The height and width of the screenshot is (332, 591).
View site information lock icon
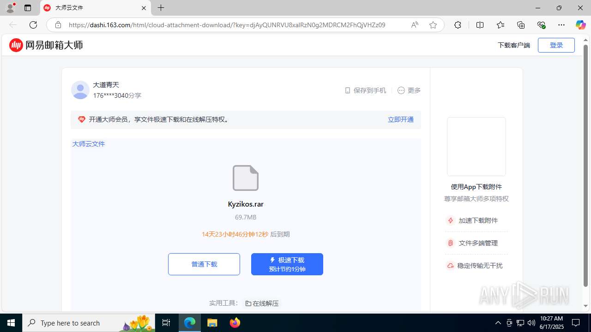click(58, 25)
